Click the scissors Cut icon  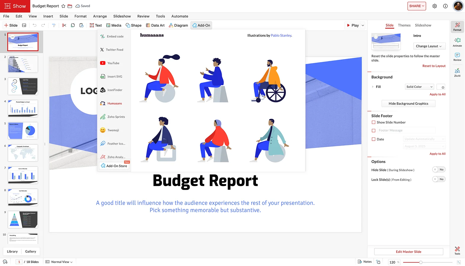(64, 25)
